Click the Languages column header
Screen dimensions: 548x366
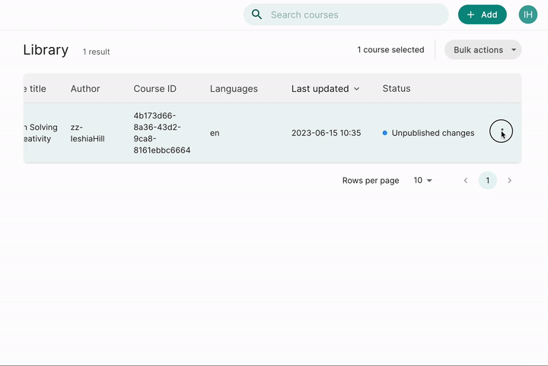tap(234, 89)
